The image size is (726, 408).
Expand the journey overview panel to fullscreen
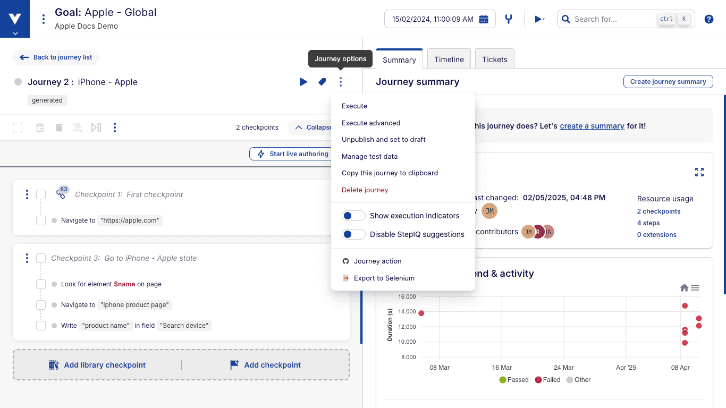point(699,172)
